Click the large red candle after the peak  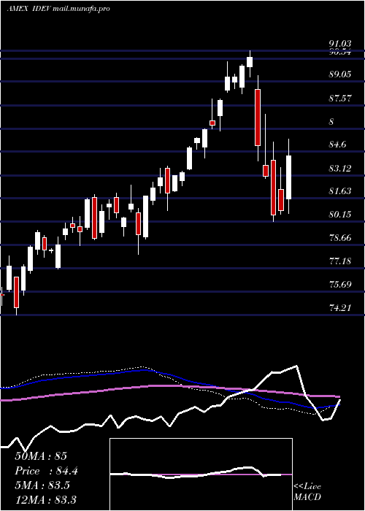(258, 118)
